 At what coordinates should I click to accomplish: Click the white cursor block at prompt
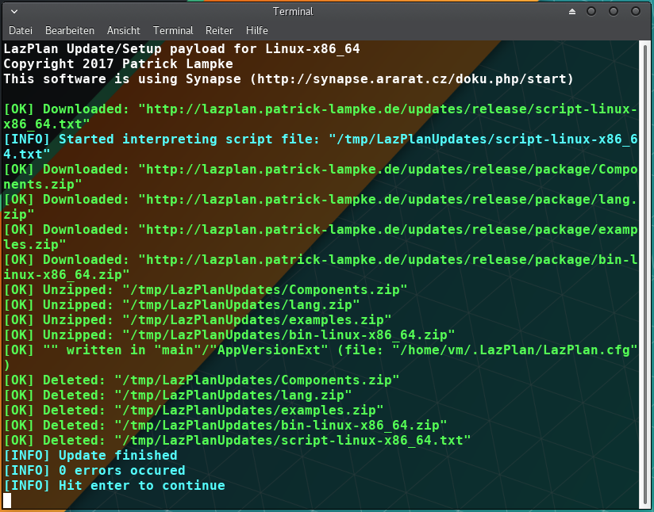7,500
